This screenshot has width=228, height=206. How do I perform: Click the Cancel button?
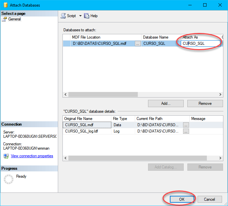209,199
